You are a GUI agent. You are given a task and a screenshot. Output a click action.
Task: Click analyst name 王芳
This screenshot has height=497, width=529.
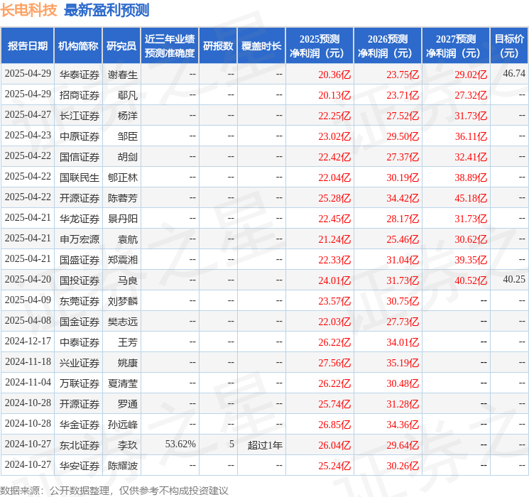pyautogui.click(x=128, y=342)
